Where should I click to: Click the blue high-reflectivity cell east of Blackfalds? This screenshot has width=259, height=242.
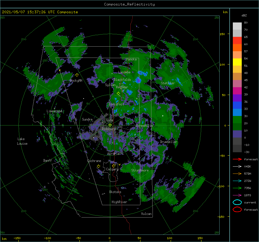point(138,81)
